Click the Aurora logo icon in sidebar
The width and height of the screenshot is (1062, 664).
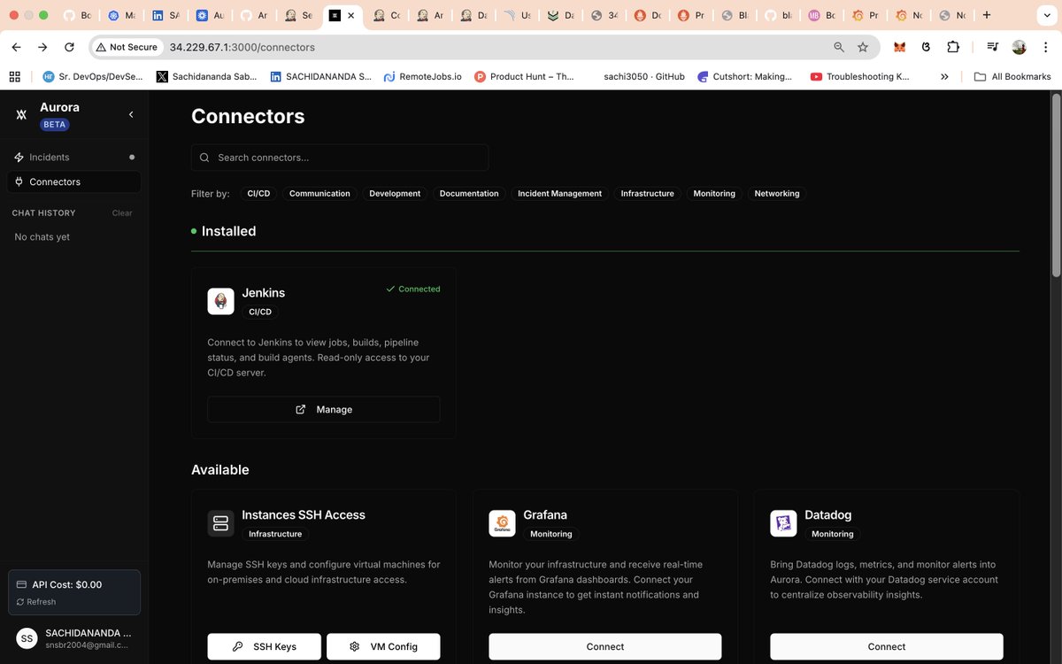(x=22, y=115)
